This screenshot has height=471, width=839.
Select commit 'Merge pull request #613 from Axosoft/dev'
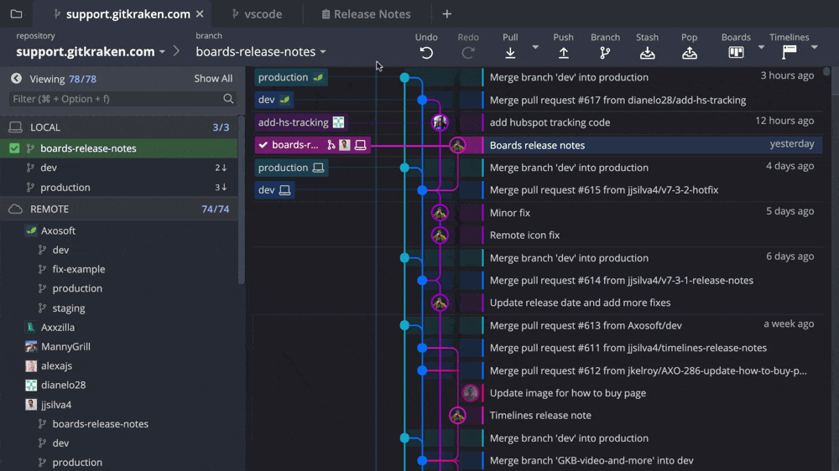pos(586,325)
